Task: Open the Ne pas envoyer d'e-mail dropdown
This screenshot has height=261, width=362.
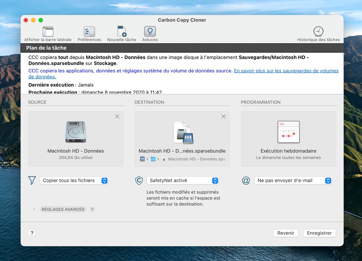Action: [x=293, y=180]
